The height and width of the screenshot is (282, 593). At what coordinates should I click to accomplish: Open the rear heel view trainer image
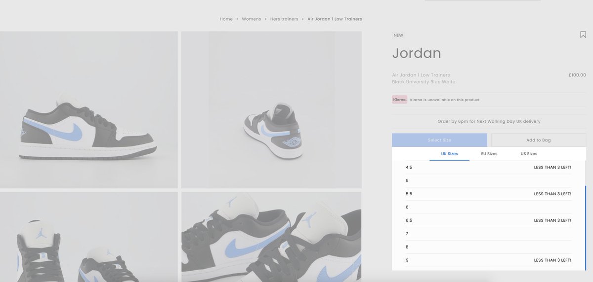click(271, 109)
